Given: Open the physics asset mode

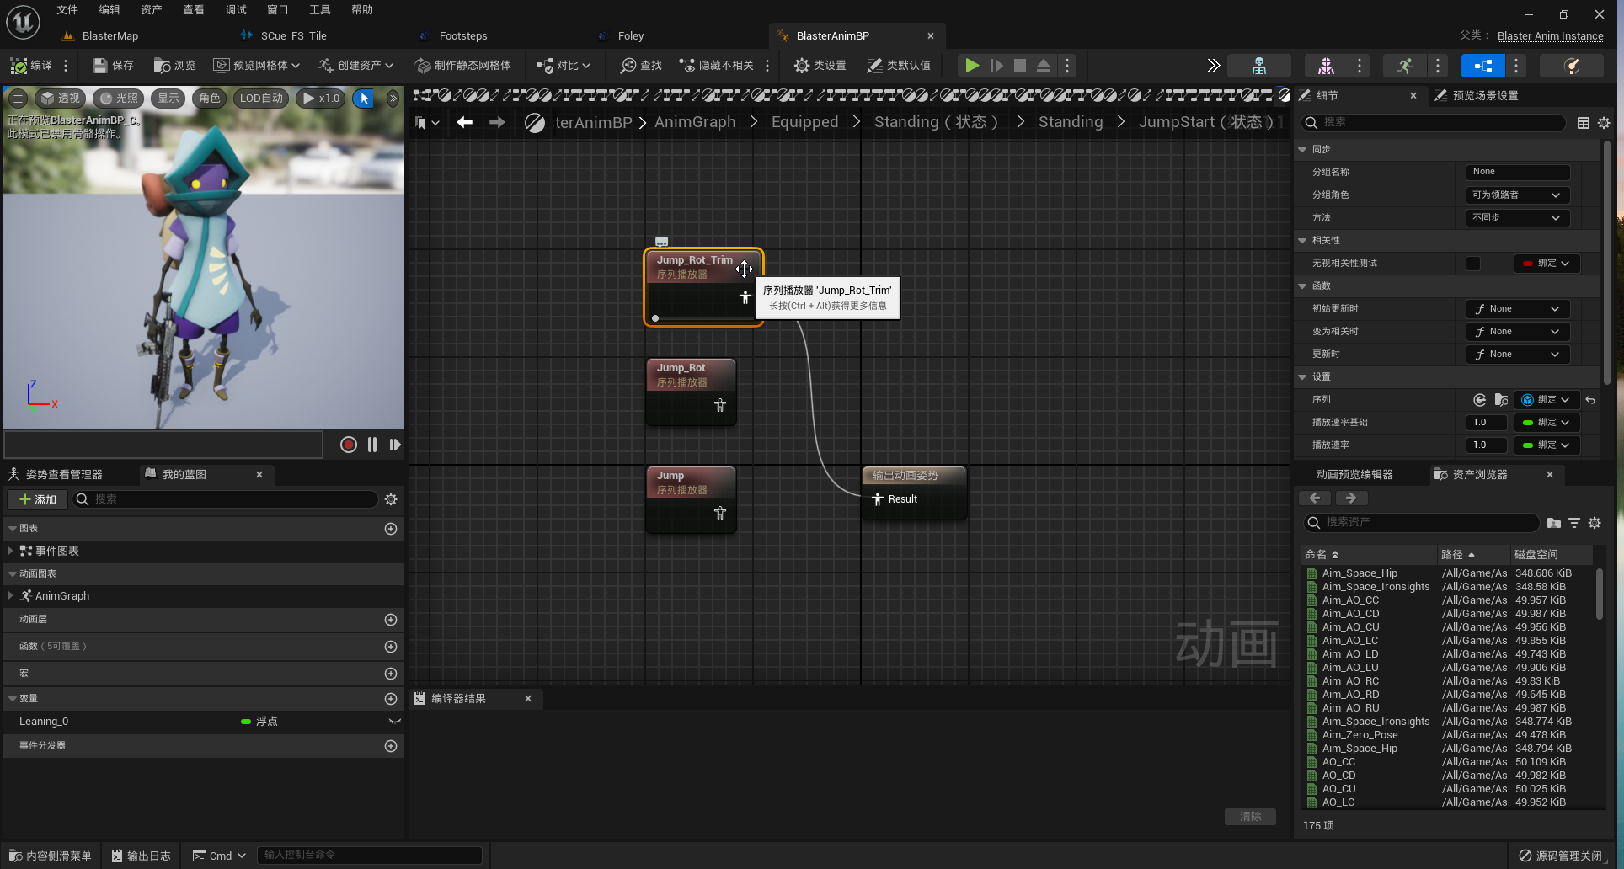Looking at the screenshot, I should 1571,65.
